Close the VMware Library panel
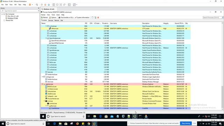The image size is (224, 126). coord(38,8)
